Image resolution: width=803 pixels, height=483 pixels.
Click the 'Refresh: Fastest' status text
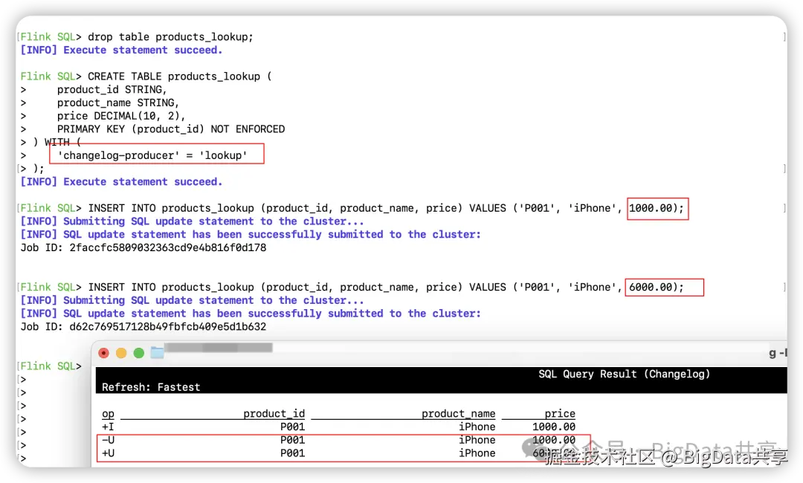tap(151, 387)
